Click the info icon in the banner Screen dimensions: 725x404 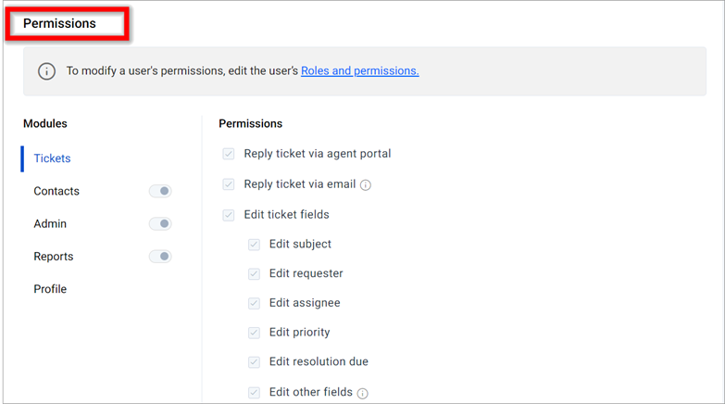pos(46,71)
